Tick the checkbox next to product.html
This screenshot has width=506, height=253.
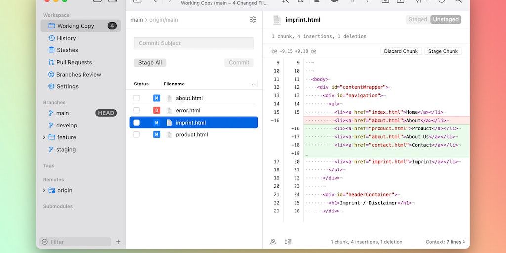137,135
